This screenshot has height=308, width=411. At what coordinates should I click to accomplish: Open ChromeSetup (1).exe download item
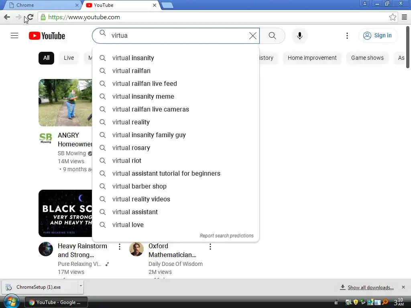click(x=39, y=287)
